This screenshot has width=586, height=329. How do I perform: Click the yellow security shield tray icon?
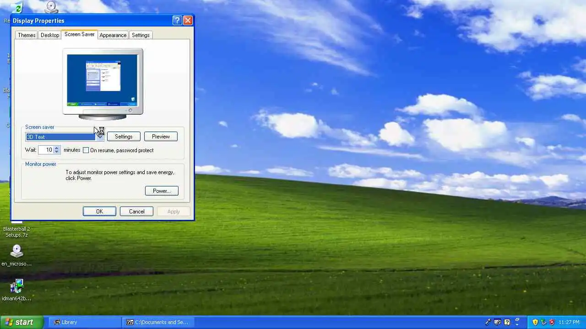[535, 322]
